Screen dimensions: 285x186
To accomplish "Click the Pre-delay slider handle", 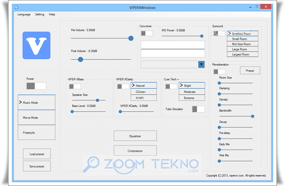I will coord(220,139).
